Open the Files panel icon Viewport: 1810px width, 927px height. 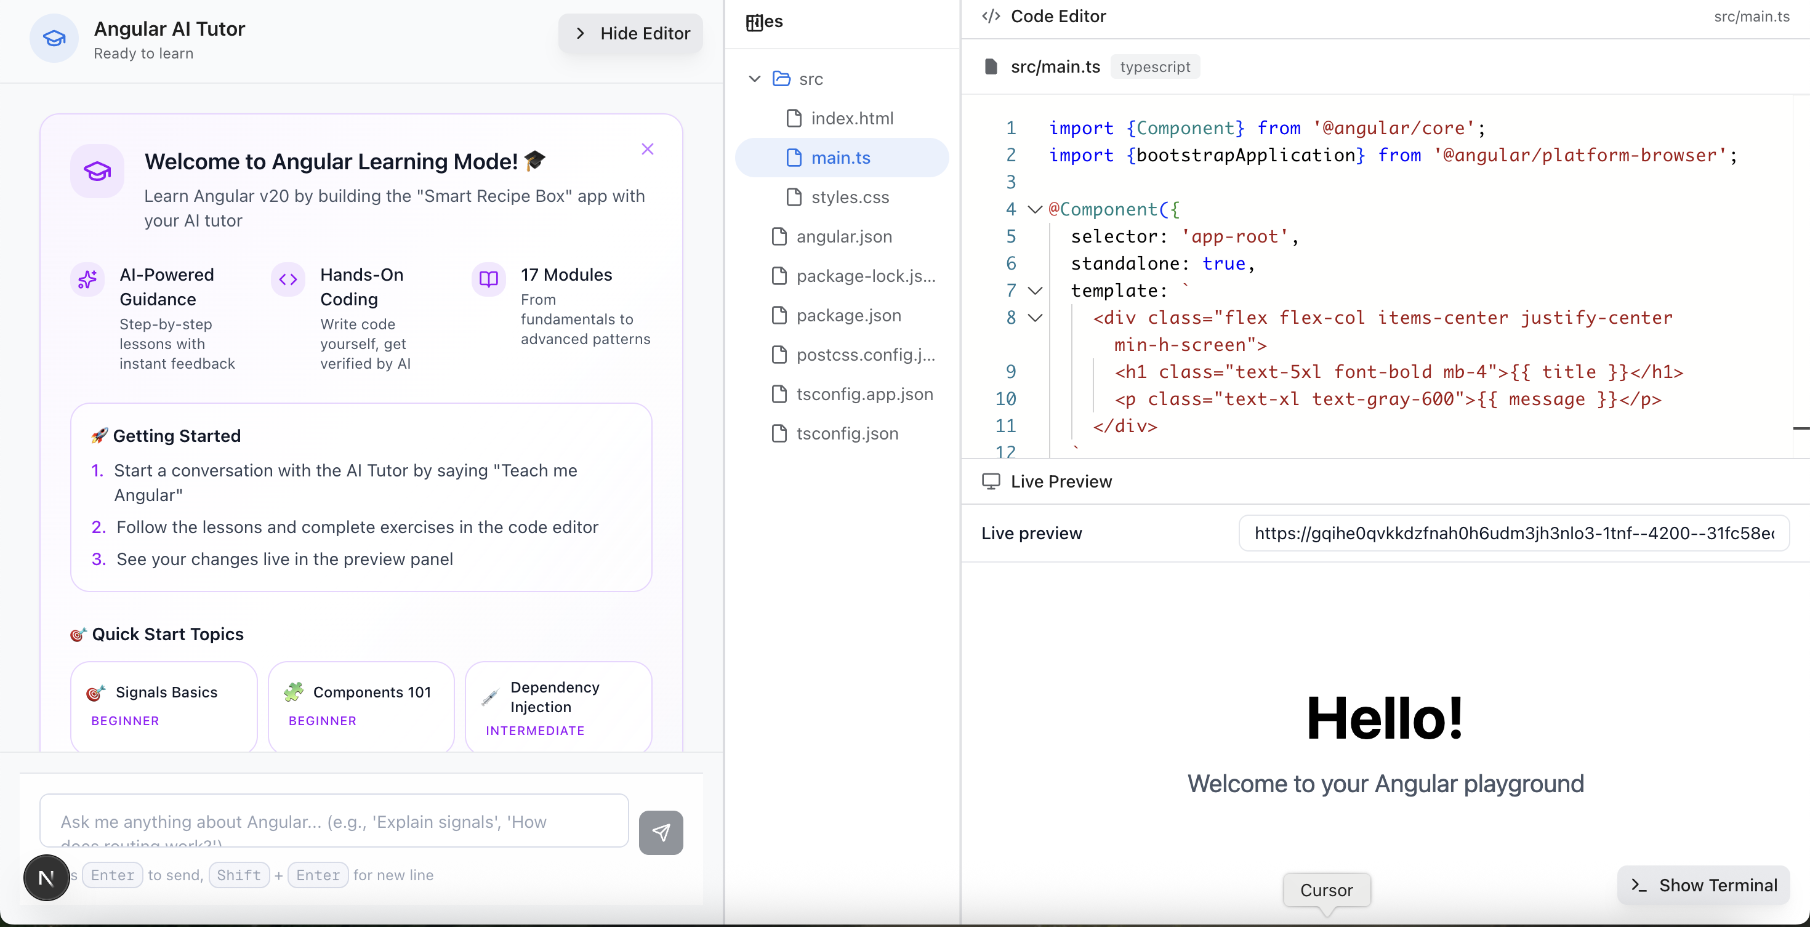point(756,22)
